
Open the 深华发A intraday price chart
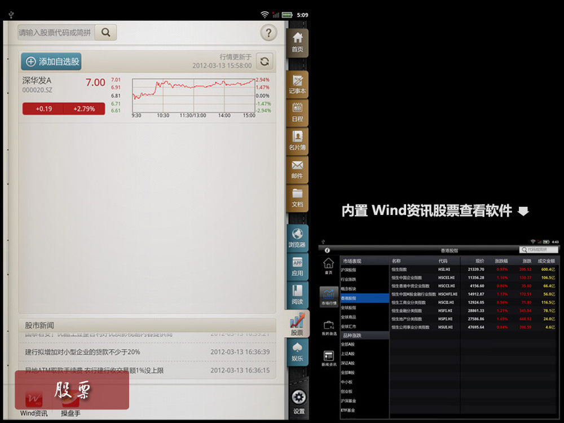(x=193, y=96)
